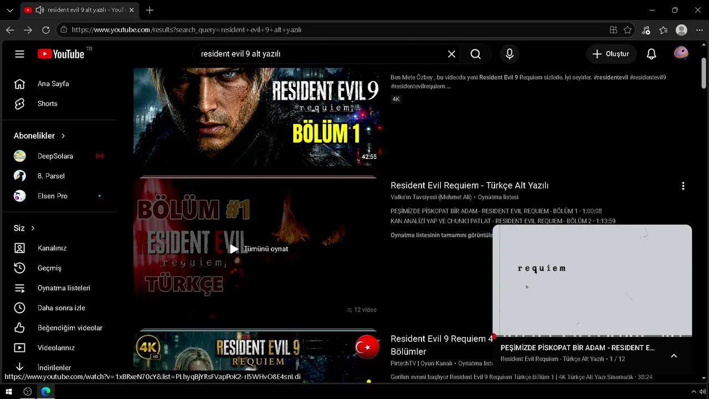Open the system volume tray icon

pos(702,392)
